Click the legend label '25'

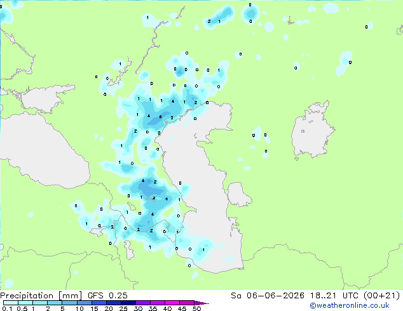pyautogui.click(x=123, y=308)
